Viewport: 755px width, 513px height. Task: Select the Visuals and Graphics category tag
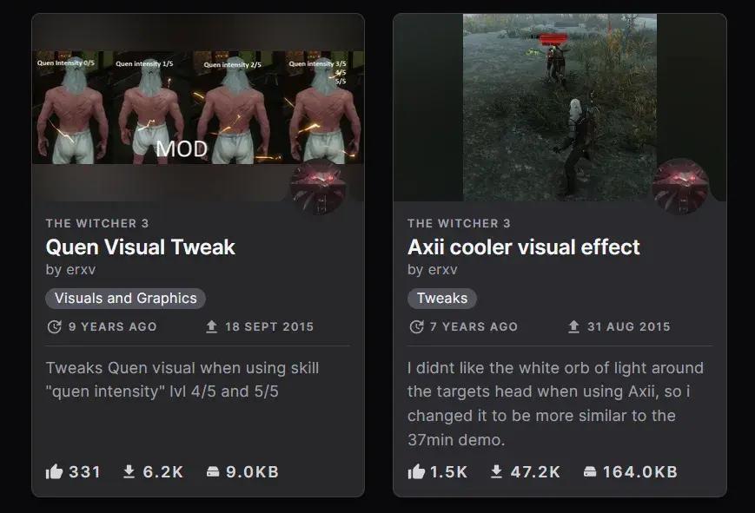pos(126,299)
